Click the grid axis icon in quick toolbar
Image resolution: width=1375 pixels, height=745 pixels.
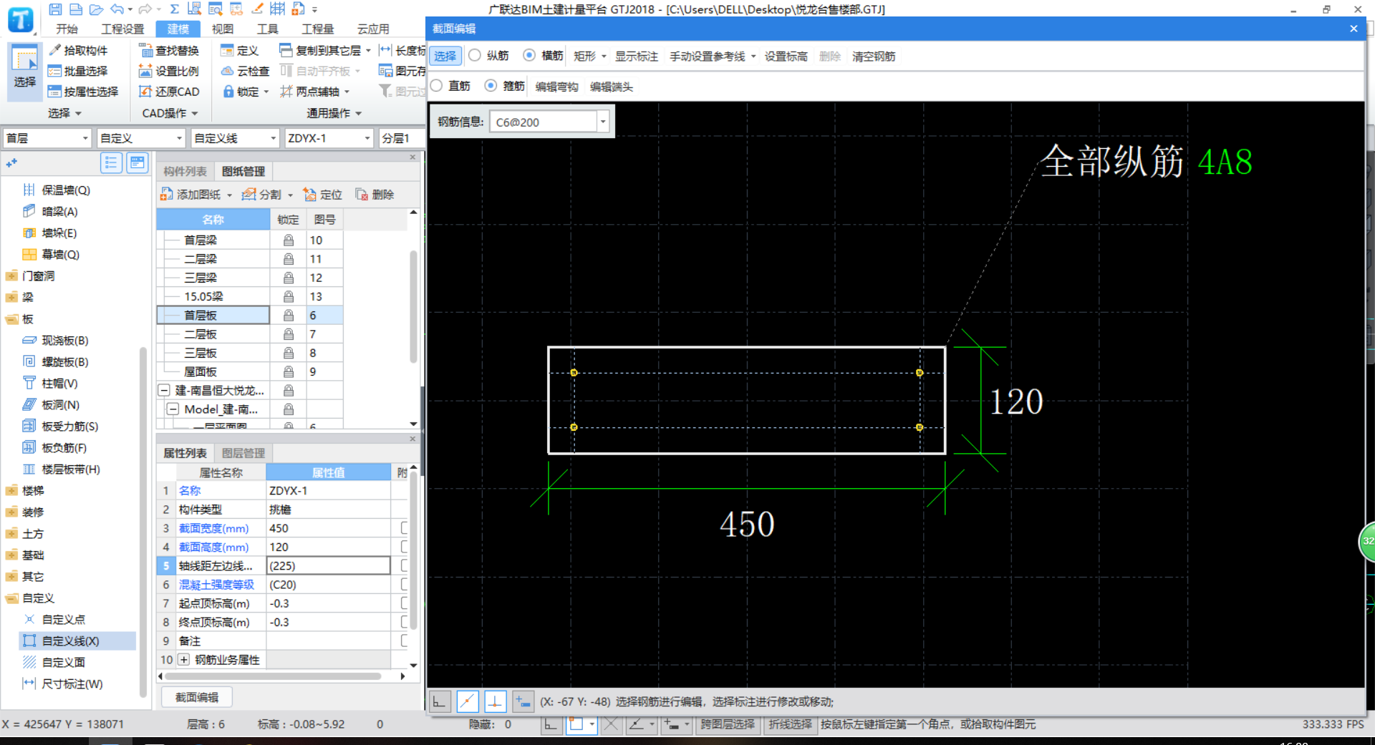(278, 9)
